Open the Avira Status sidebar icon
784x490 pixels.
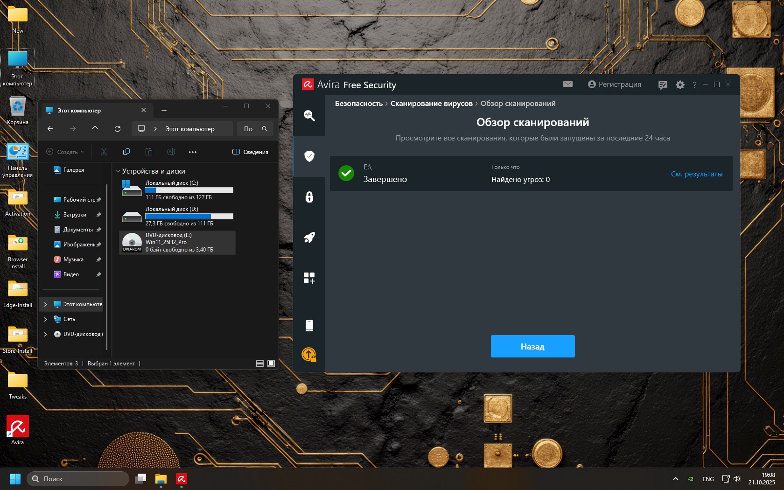(x=309, y=115)
